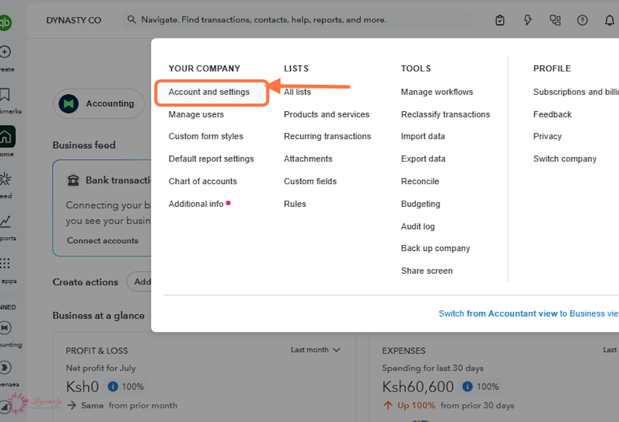This screenshot has width=619, height=422.
Task: Click the info icon beside Ksh60,600
Action: pyautogui.click(x=467, y=386)
